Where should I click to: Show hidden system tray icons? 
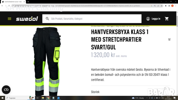pos(147,98)
